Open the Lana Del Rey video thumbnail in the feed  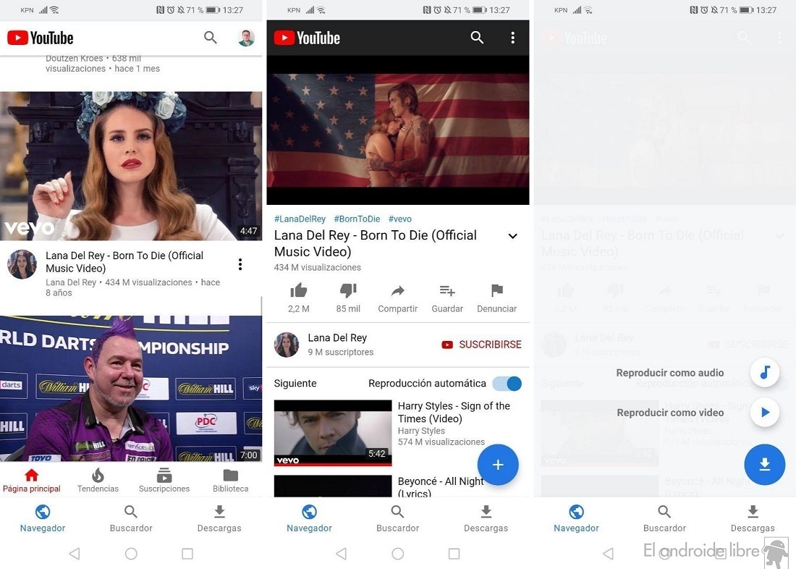click(x=131, y=166)
